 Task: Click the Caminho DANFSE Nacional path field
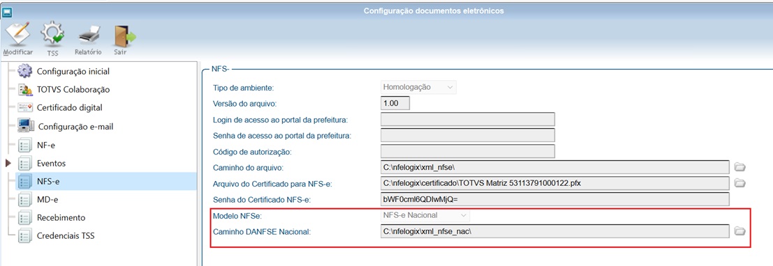coord(555,231)
